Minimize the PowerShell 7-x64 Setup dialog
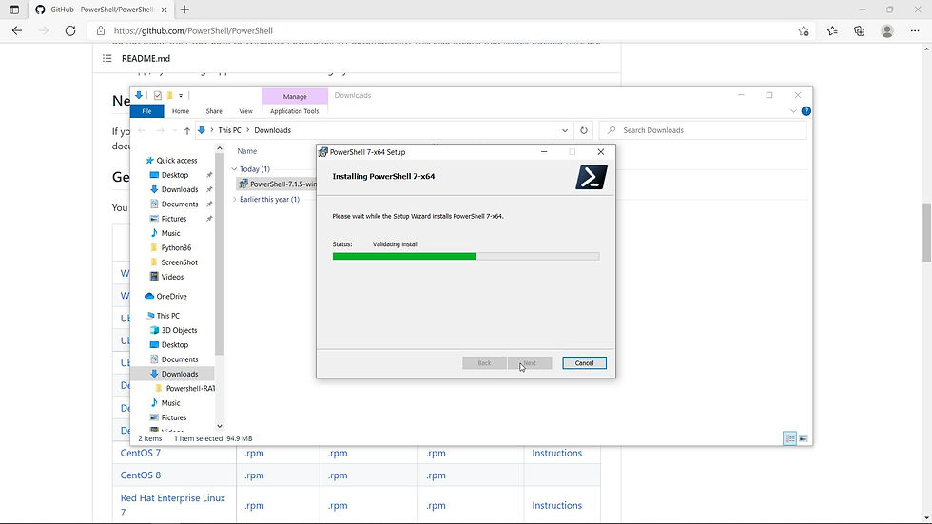Image resolution: width=932 pixels, height=524 pixels. [x=544, y=152]
